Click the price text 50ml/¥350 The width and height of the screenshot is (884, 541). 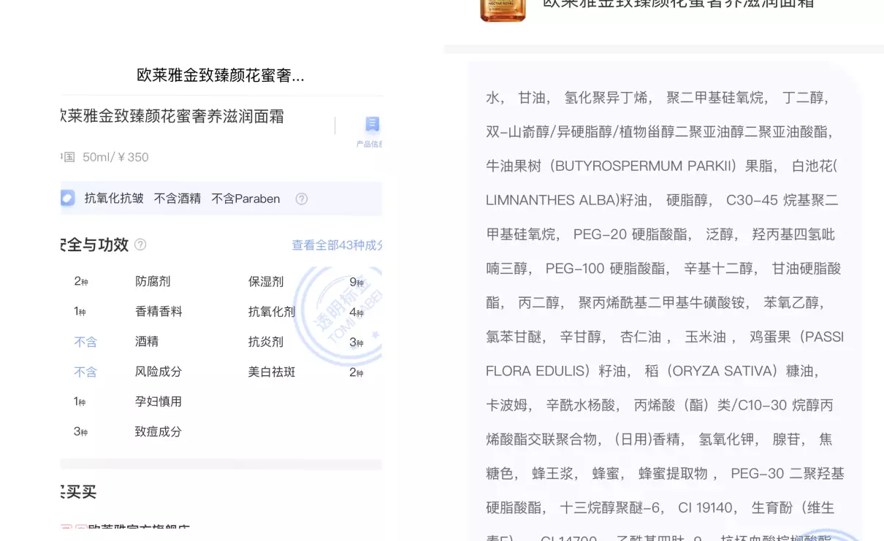click(x=115, y=157)
